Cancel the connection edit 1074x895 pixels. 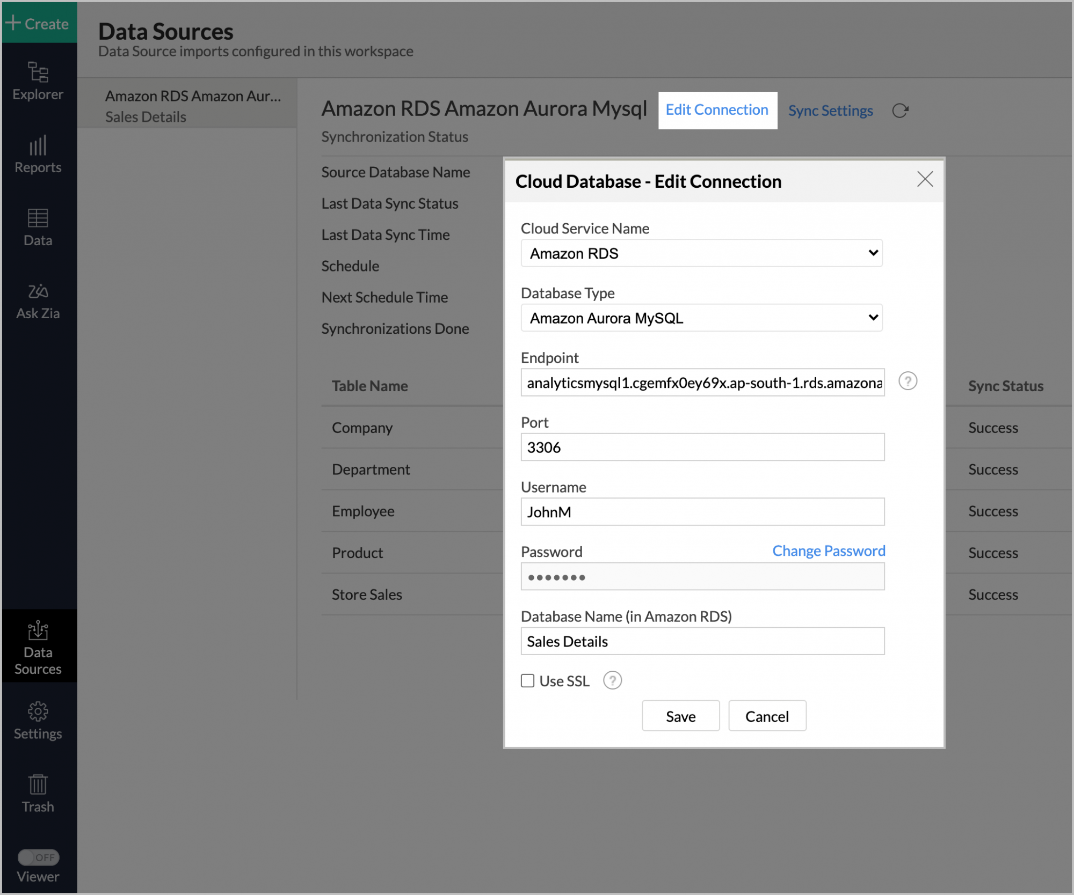[767, 716]
